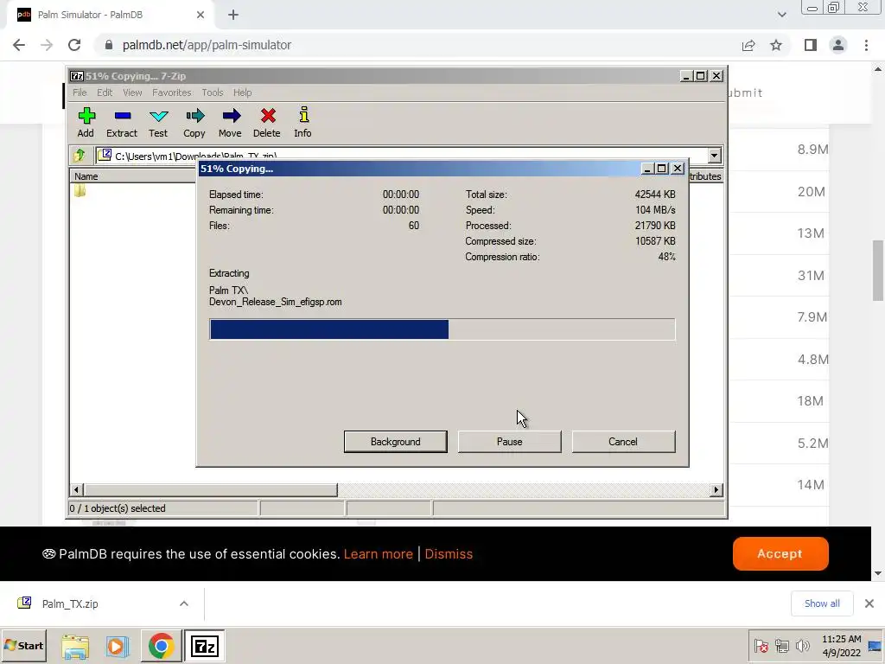The image size is (885, 664).
Task: Click the Add toolbar icon in 7-Zip
Action: click(86, 122)
